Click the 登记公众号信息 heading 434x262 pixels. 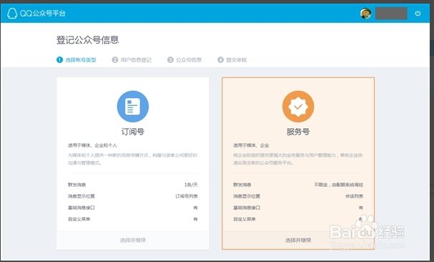[x=88, y=40]
